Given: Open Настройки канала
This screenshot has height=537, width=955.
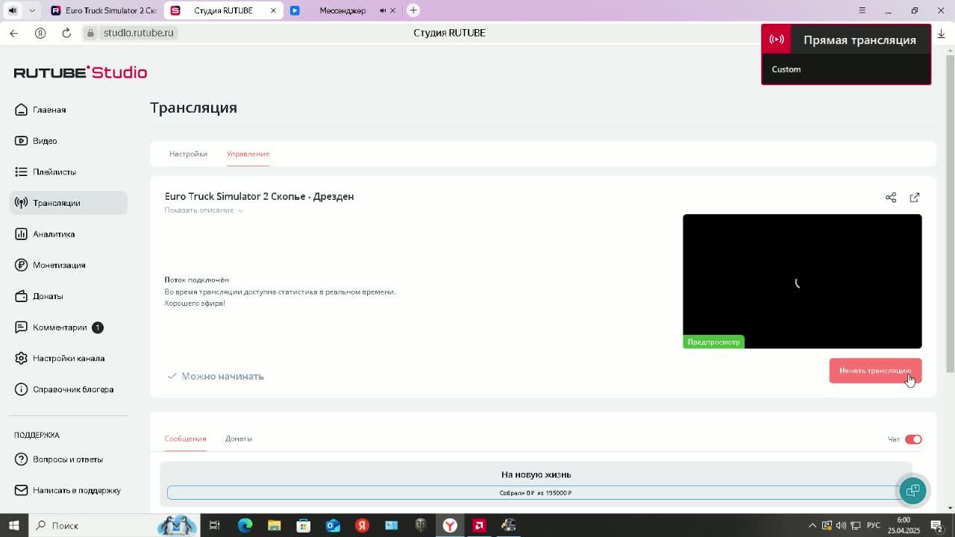Looking at the screenshot, I should tap(60, 358).
